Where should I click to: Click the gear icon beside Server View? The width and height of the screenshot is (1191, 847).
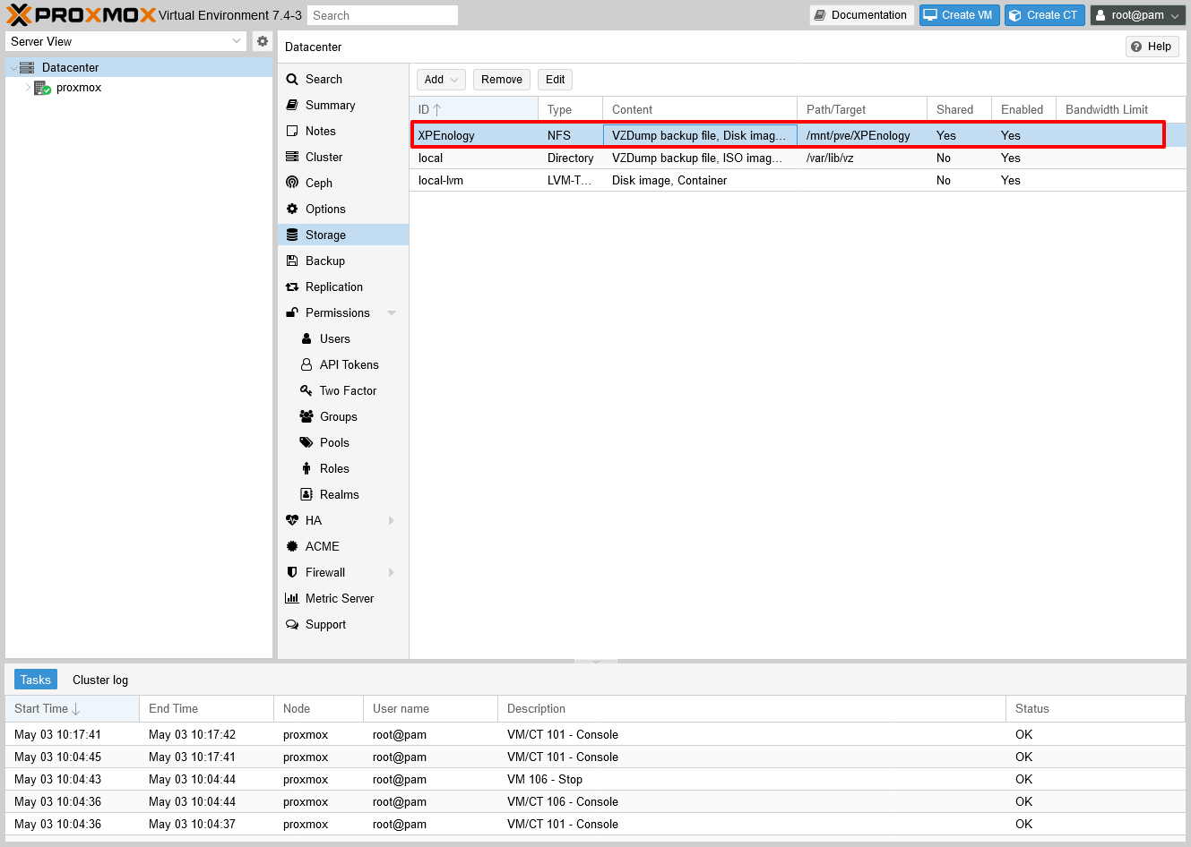click(263, 41)
